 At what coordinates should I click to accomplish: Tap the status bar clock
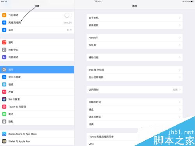[98, 2]
